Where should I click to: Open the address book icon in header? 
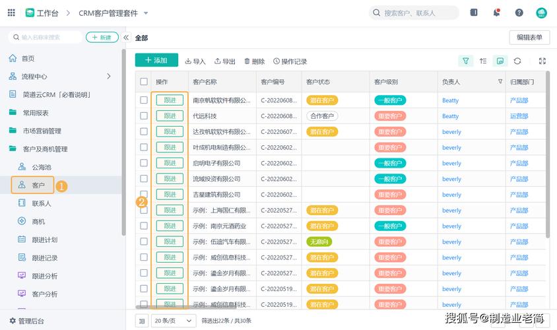pyautogui.click(x=474, y=13)
